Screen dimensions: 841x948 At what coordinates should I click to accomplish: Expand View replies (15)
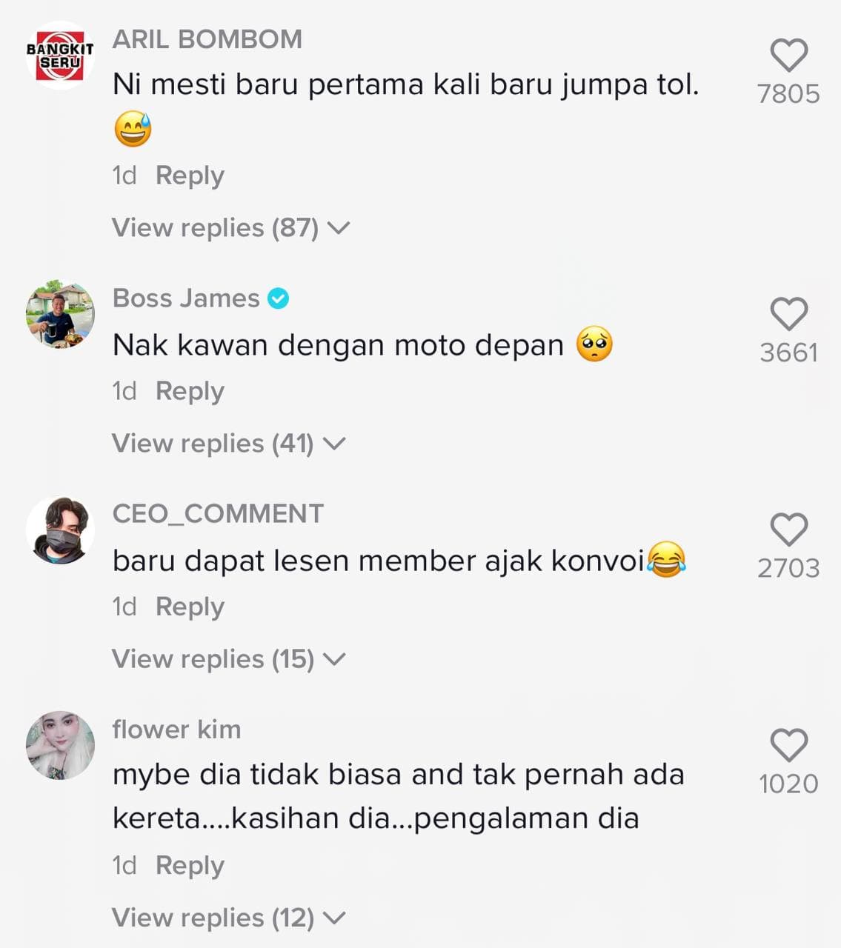pyautogui.click(x=228, y=658)
